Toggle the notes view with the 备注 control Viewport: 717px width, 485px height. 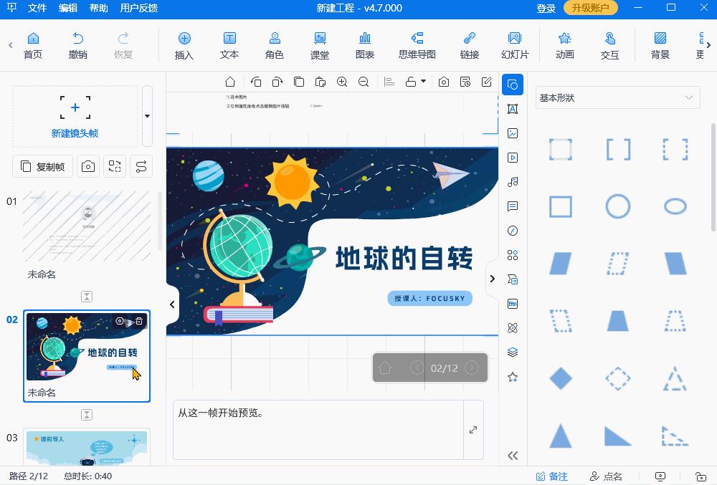tap(556, 476)
